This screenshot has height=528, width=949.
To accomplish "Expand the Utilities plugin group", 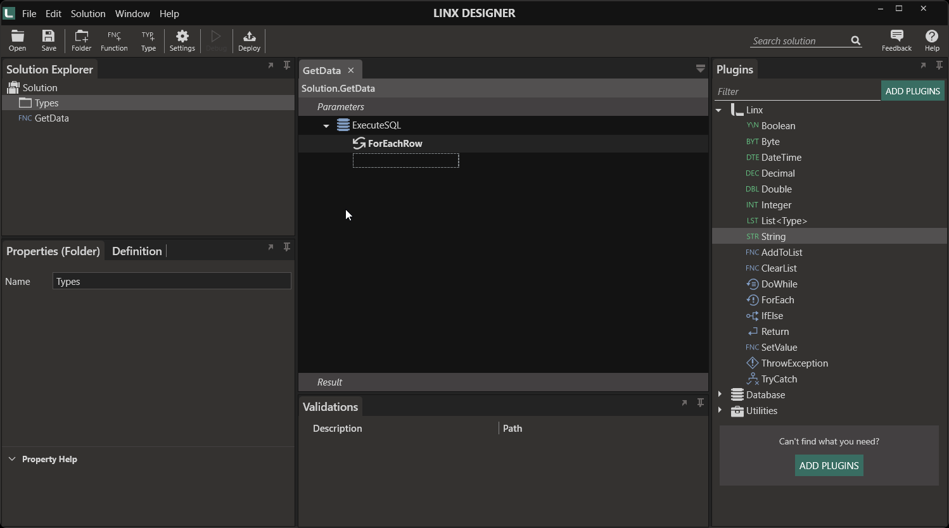I will [x=719, y=410].
